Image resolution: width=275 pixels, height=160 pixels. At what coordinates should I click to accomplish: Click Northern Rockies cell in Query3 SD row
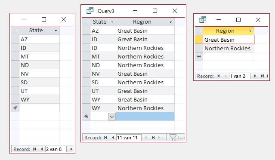click(145, 82)
